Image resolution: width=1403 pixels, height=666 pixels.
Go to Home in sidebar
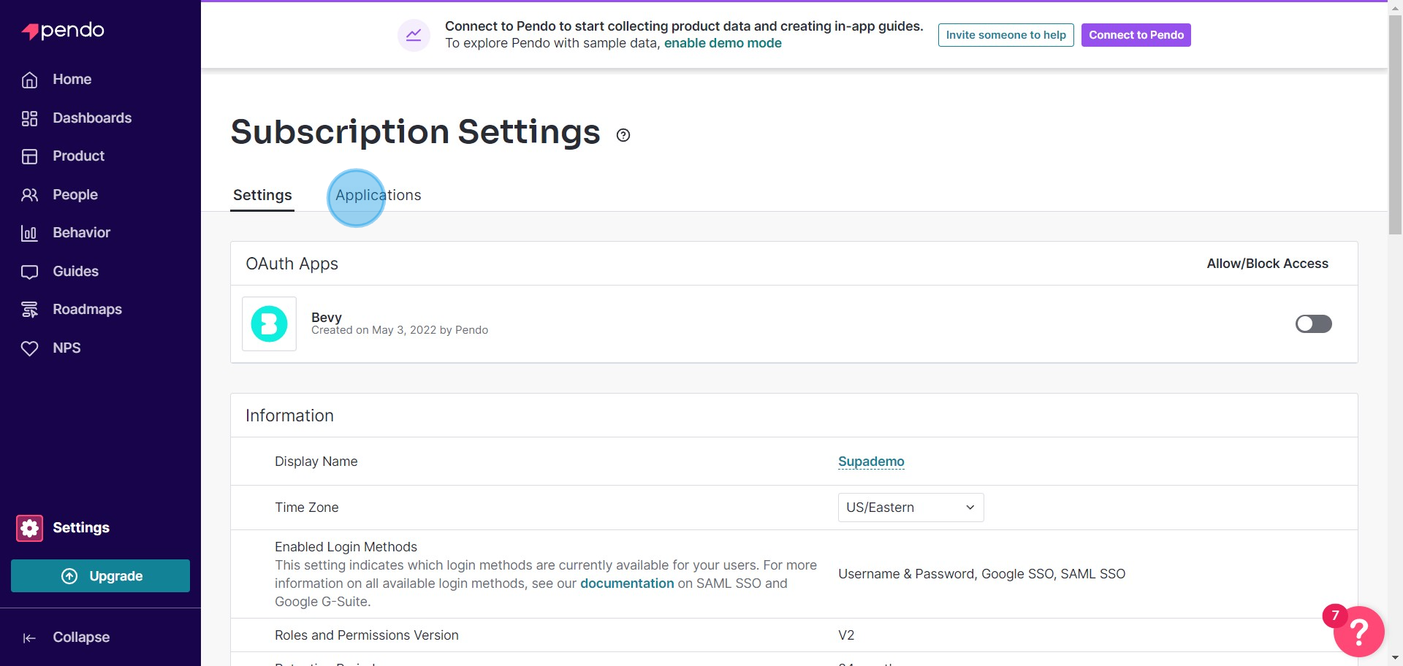72,80
